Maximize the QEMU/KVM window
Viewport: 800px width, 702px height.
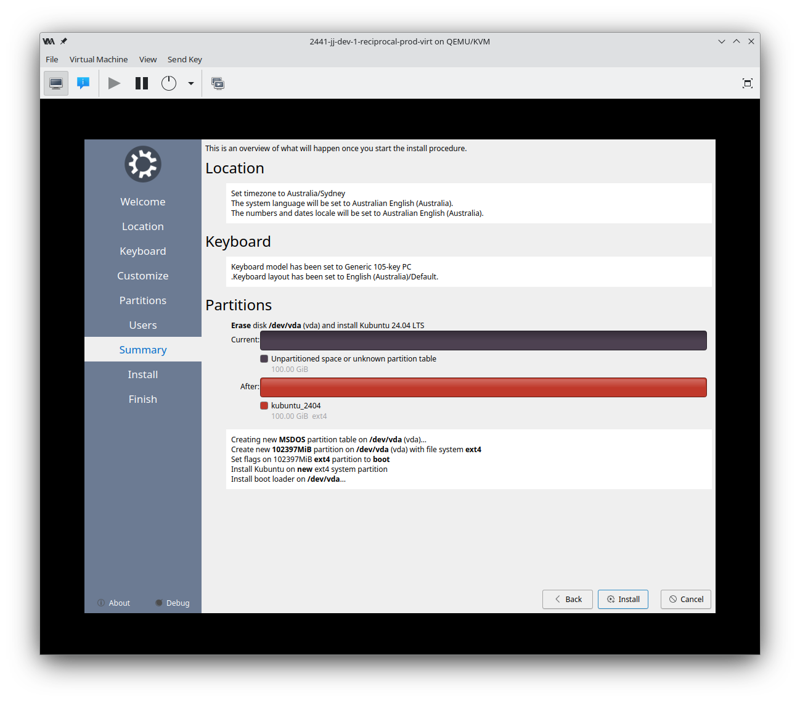tap(737, 41)
